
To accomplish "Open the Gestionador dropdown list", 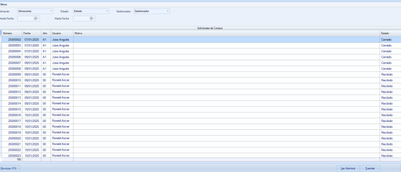I will (x=168, y=11).
